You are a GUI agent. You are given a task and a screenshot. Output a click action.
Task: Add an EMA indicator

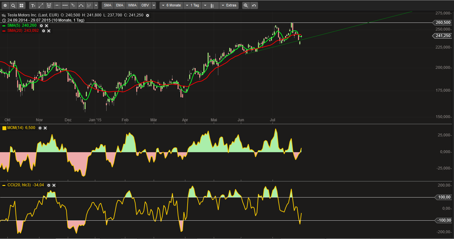(x=119, y=5)
